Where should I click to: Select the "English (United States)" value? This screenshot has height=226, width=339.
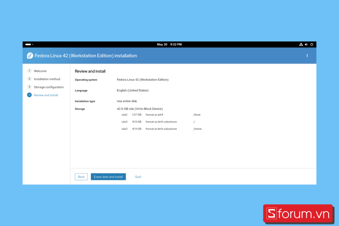point(133,90)
